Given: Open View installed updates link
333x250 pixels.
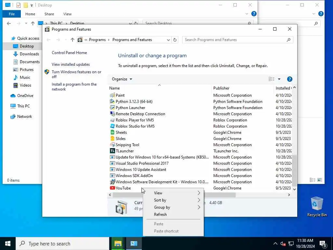Looking at the screenshot, I should coord(71,64).
